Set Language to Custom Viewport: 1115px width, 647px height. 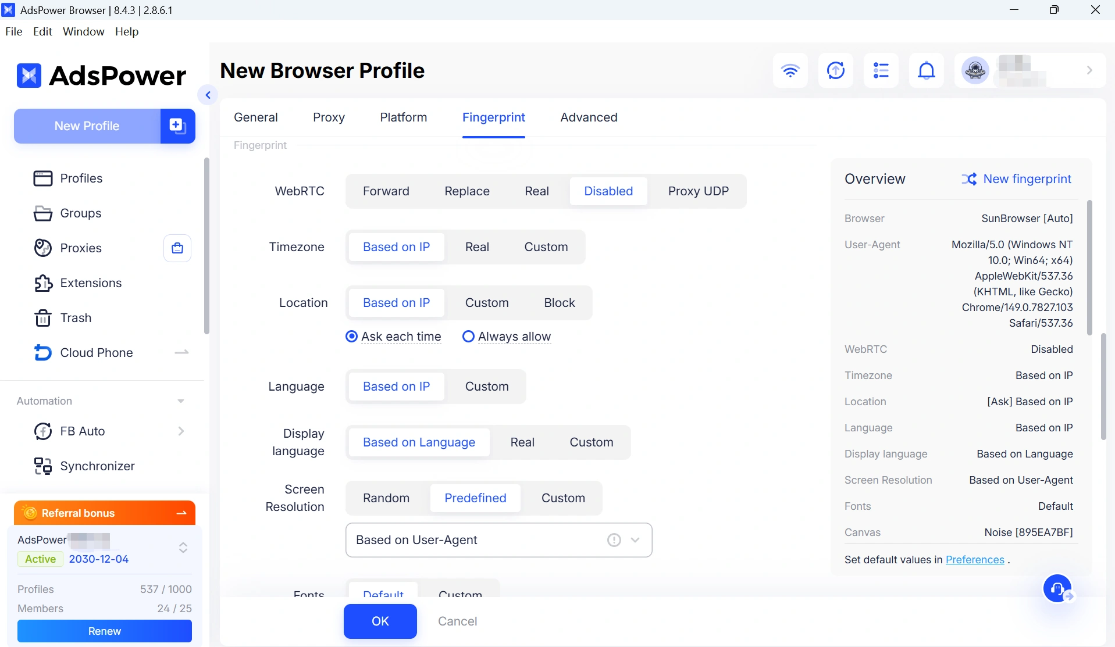coord(487,387)
